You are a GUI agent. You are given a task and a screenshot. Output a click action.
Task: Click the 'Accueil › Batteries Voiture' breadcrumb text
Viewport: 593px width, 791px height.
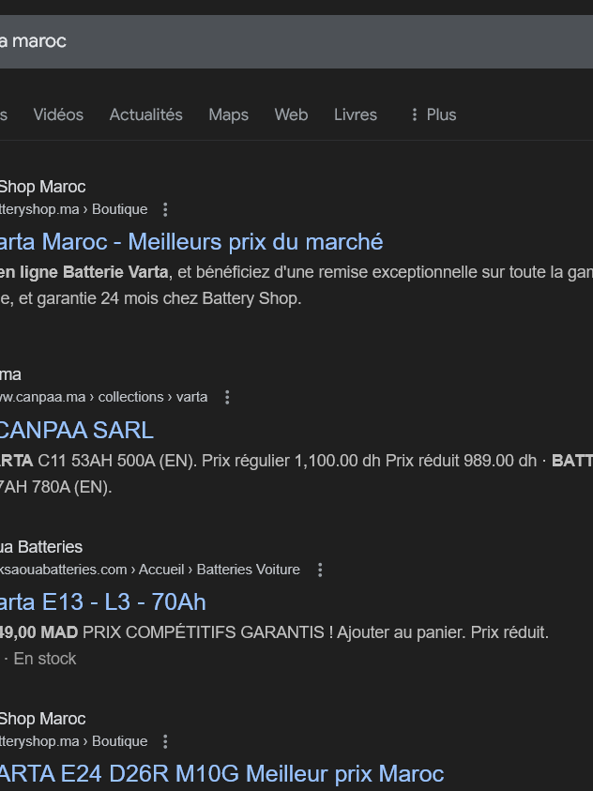coord(220,570)
